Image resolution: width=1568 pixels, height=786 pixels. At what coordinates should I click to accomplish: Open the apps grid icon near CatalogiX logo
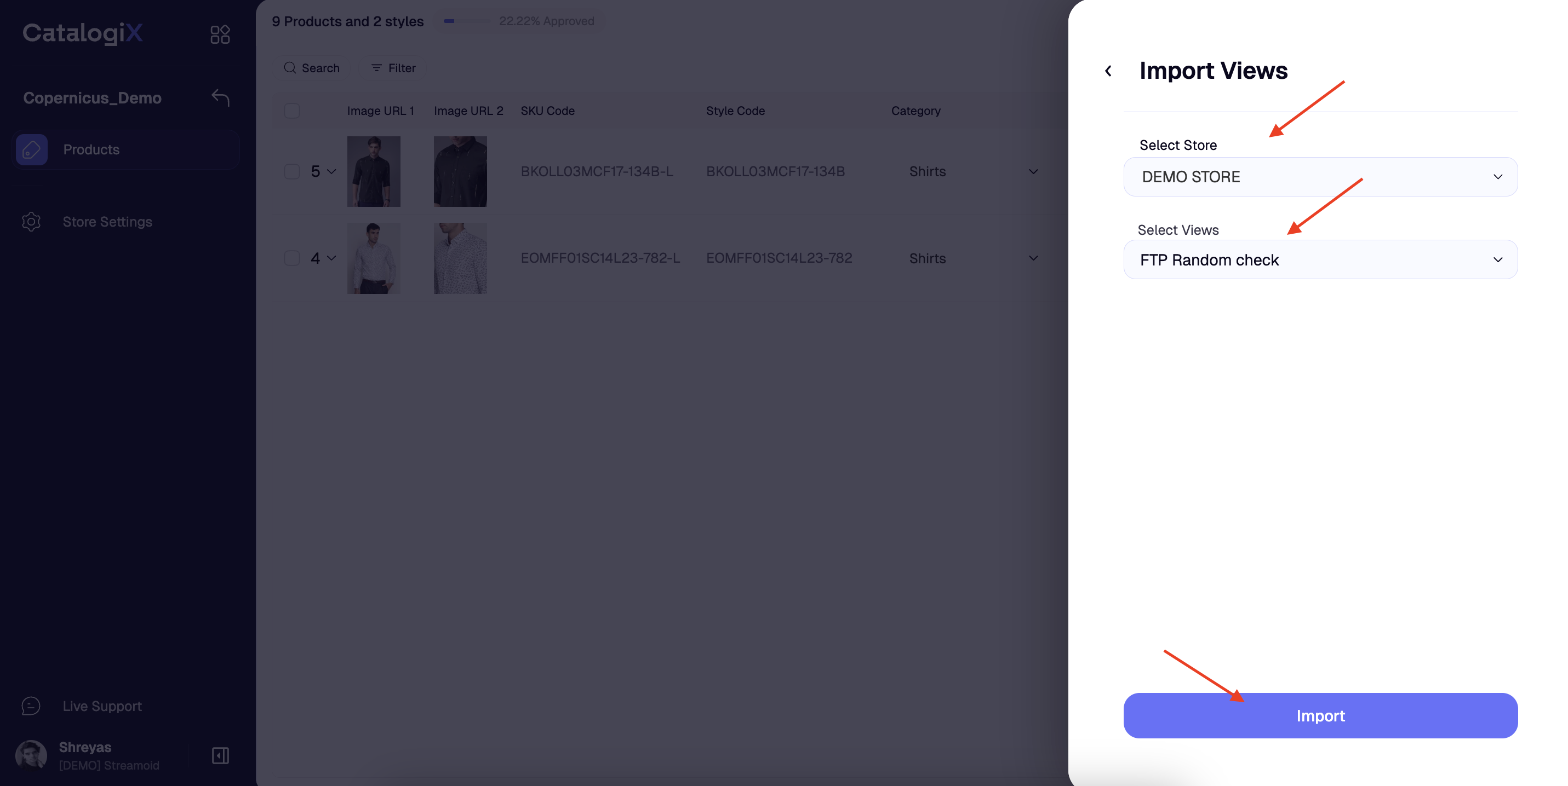coord(220,34)
